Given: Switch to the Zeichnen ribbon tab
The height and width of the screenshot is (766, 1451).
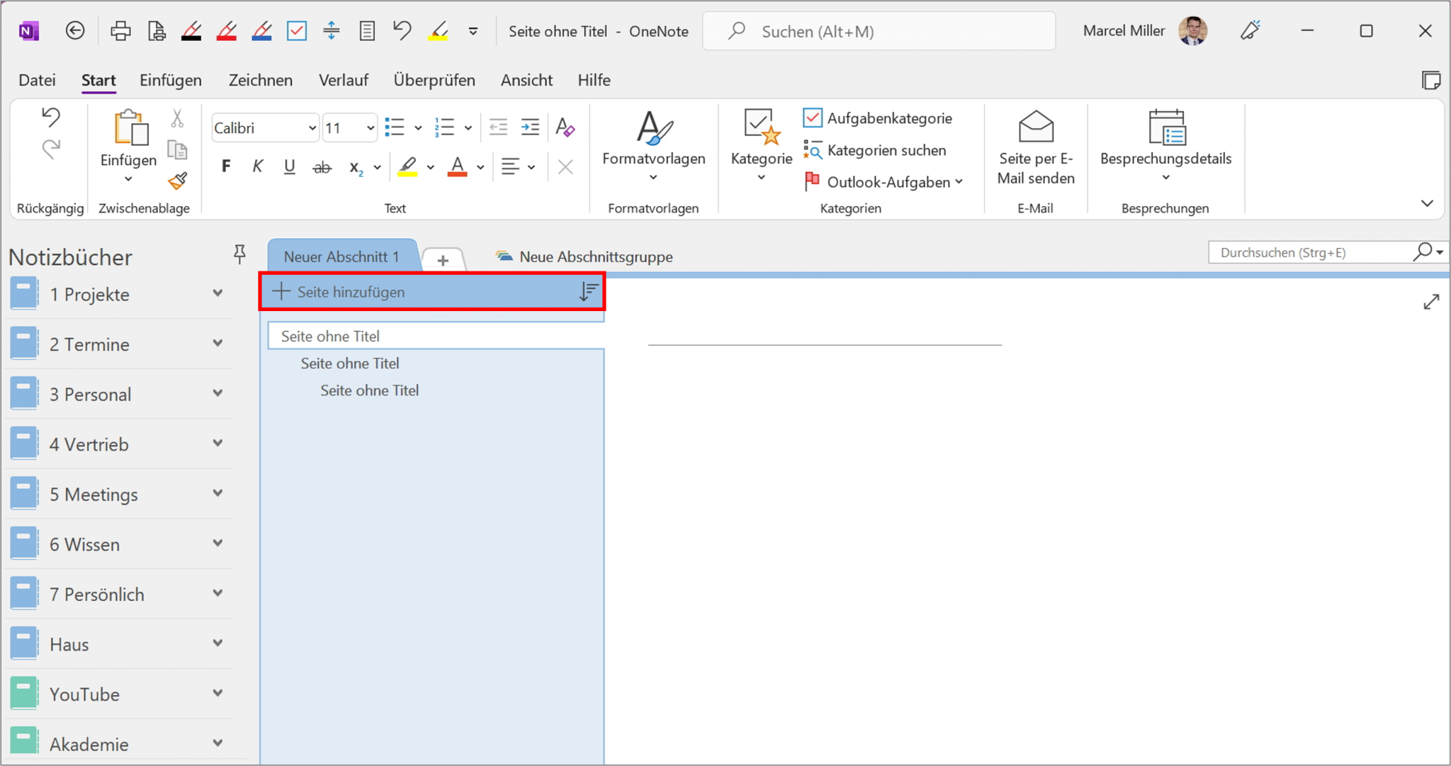Looking at the screenshot, I should (x=260, y=79).
